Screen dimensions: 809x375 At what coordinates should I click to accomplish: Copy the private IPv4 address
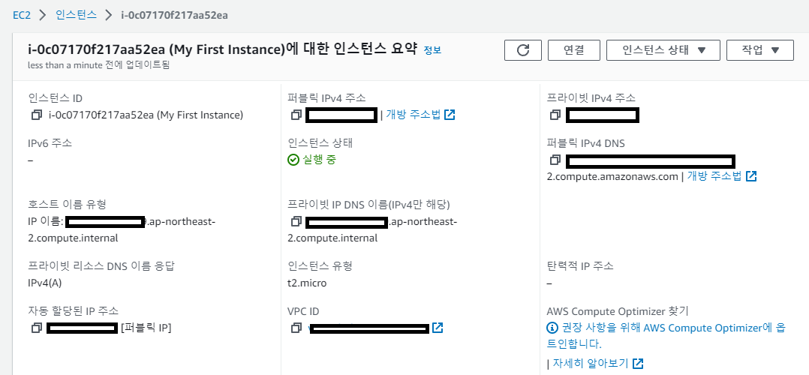coord(555,115)
